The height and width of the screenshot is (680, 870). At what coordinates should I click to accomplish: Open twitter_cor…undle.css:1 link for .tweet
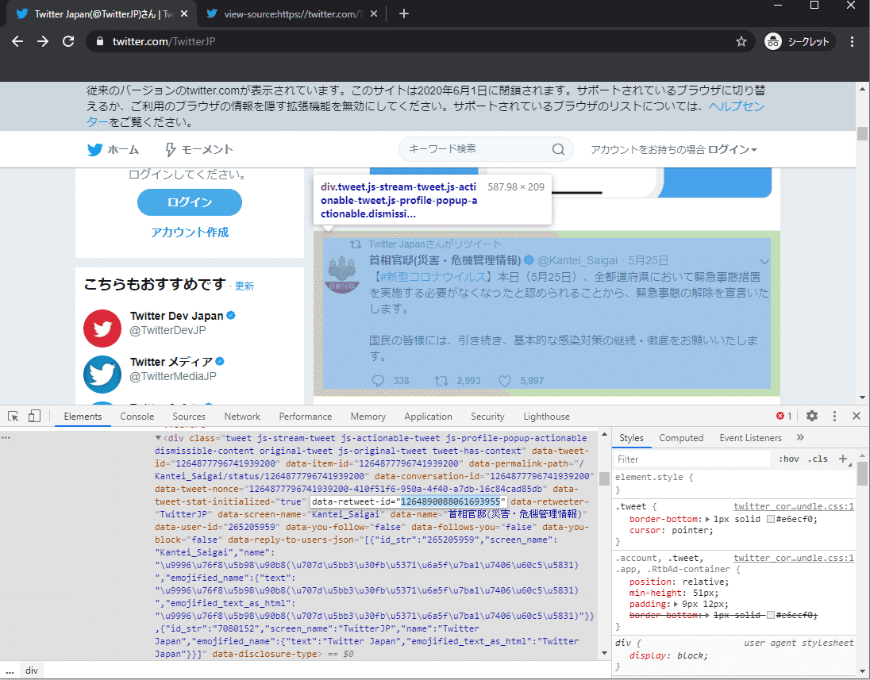click(x=794, y=506)
